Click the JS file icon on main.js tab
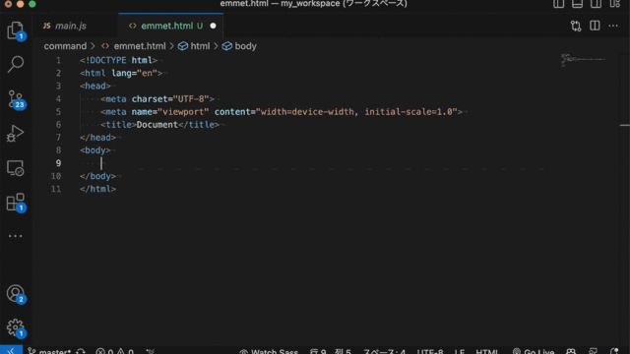Image resolution: width=630 pixels, height=354 pixels. pyautogui.click(x=46, y=26)
